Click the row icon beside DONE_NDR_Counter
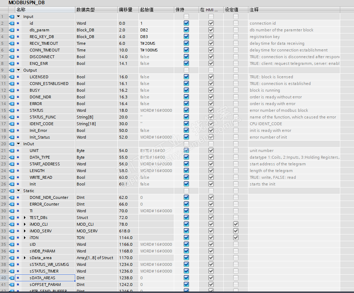Viewport: 354px width, 293px height. pyautogui.click(x=12, y=197)
